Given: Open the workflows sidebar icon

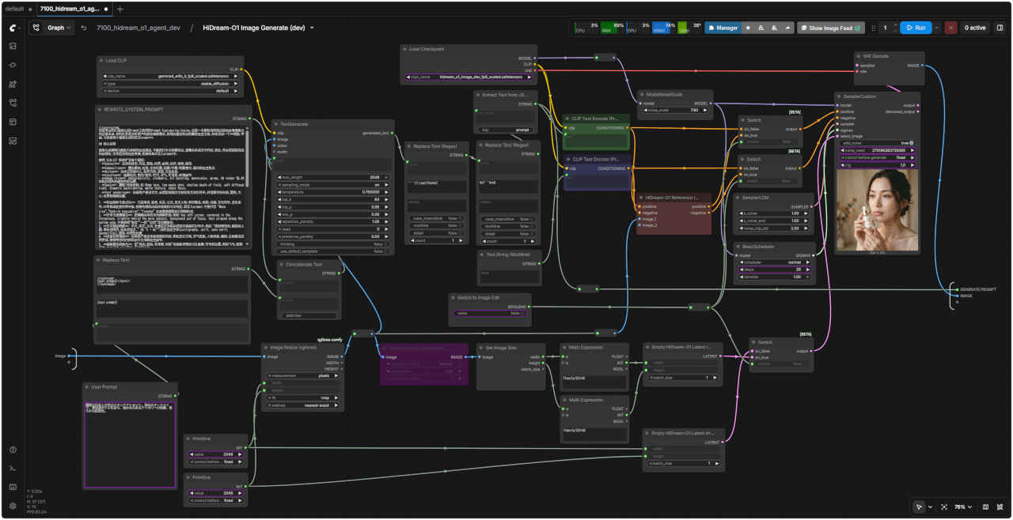Looking at the screenshot, I should click(13, 103).
